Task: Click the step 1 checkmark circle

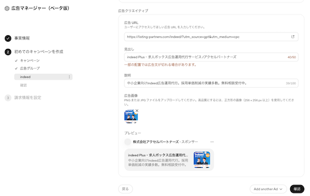Action: 8,38
